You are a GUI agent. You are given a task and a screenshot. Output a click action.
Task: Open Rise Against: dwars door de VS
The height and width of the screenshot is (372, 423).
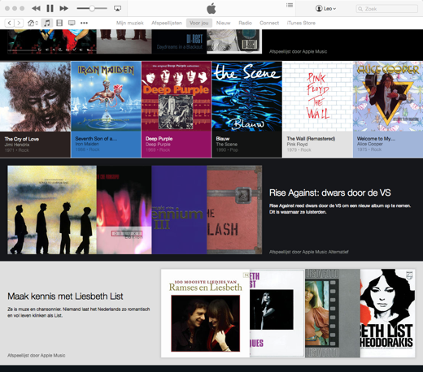click(x=330, y=192)
